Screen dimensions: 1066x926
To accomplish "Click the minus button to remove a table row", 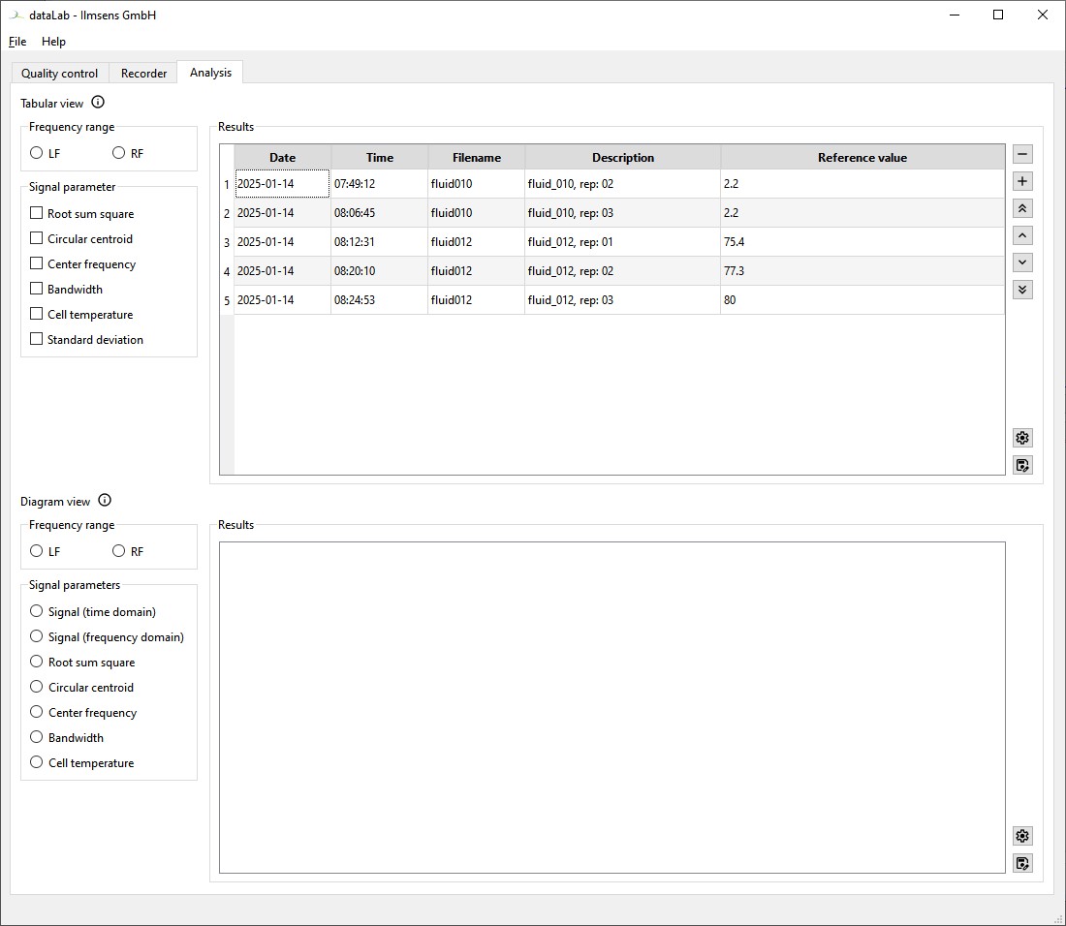I will (x=1022, y=154).
